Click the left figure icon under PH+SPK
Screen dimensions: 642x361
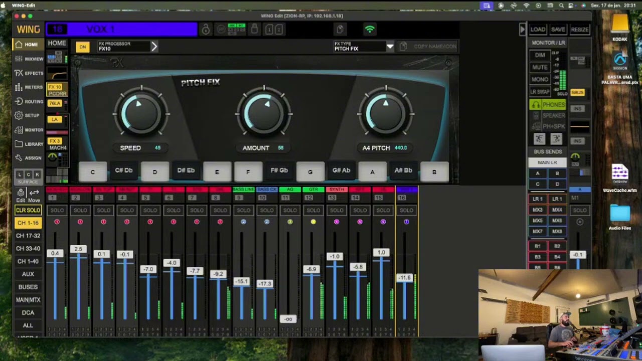(x=539, y=139)
